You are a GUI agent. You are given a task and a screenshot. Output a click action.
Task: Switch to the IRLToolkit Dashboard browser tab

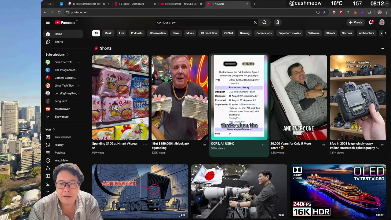point(134,4)
